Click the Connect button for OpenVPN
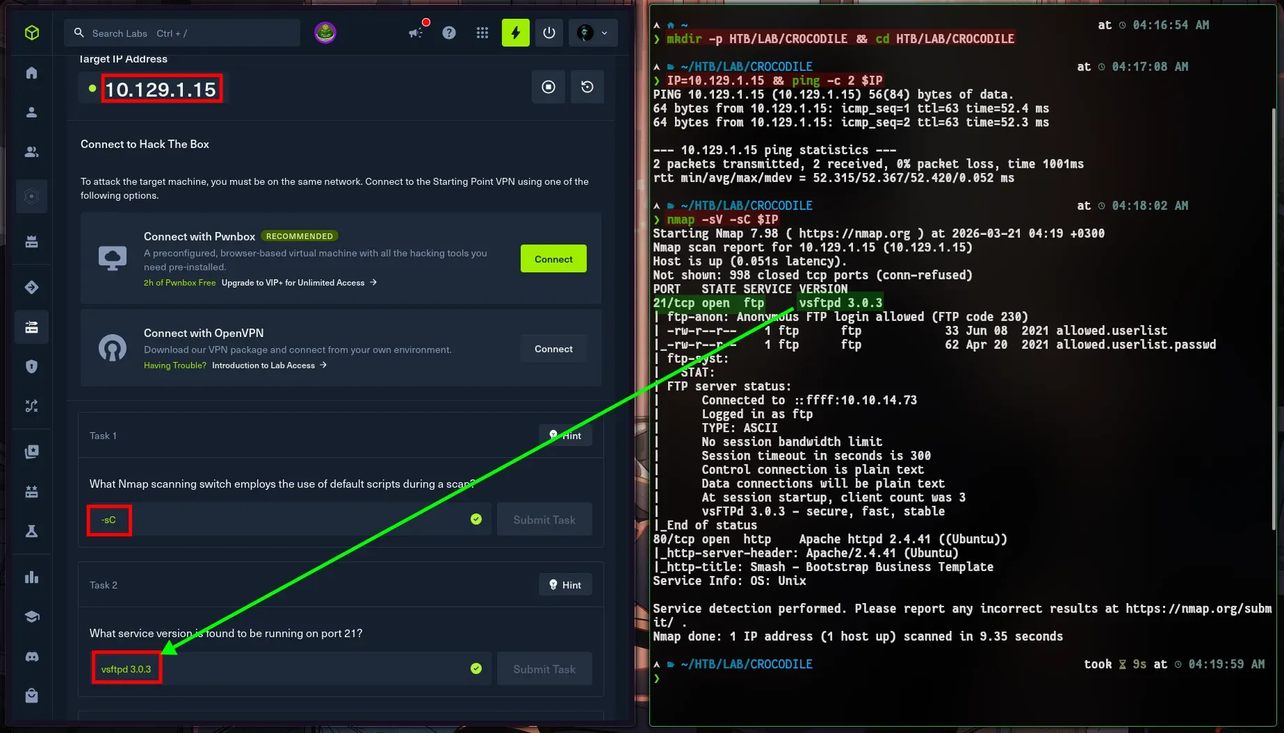 coord(553,349)
